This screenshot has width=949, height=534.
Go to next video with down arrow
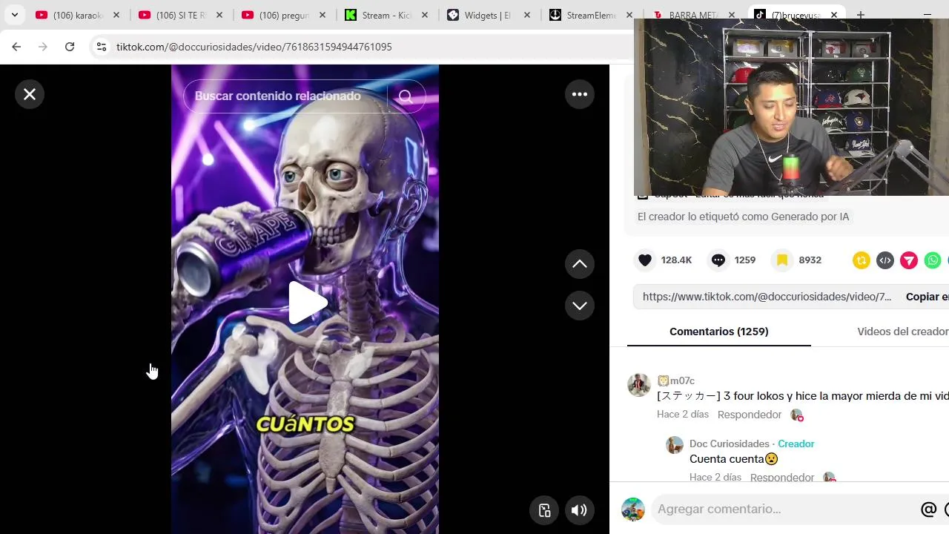pyautogui.click(x=580, y=306)
